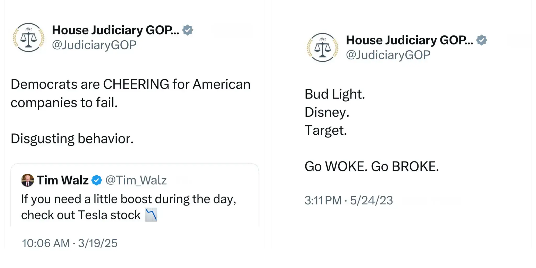The image size is (536, 268).
Task: Click the falling chart emoji after Tesla stock
Action: (x=151, y=215)
